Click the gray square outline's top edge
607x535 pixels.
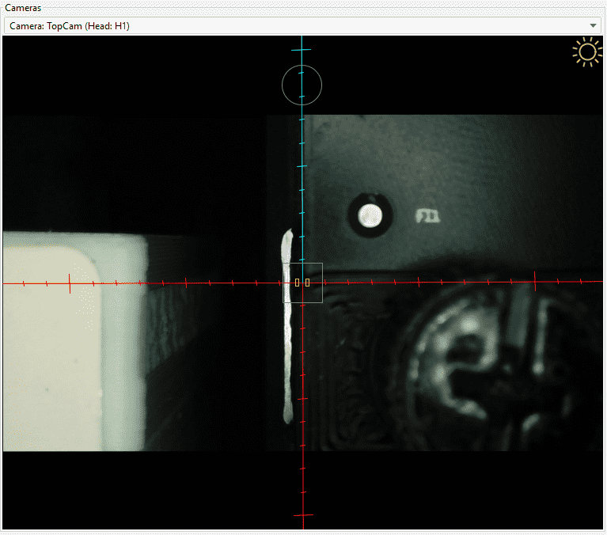click(x=303, y=264)
